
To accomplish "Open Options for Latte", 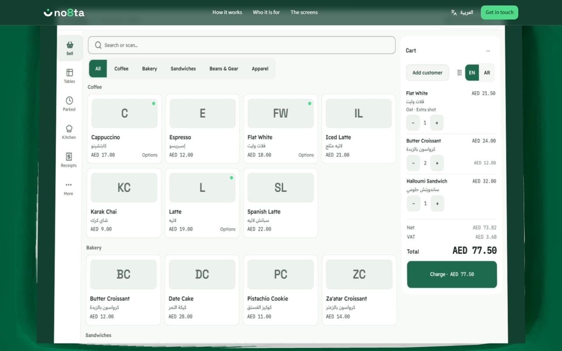I will 228,229.
